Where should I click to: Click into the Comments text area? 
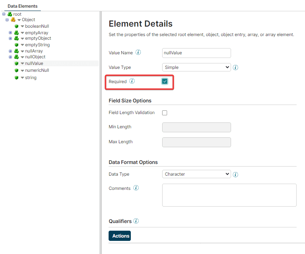(229, 195)
